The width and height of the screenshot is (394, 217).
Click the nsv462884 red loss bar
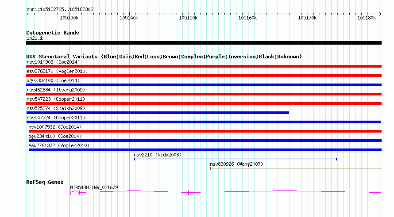[204, 94]
